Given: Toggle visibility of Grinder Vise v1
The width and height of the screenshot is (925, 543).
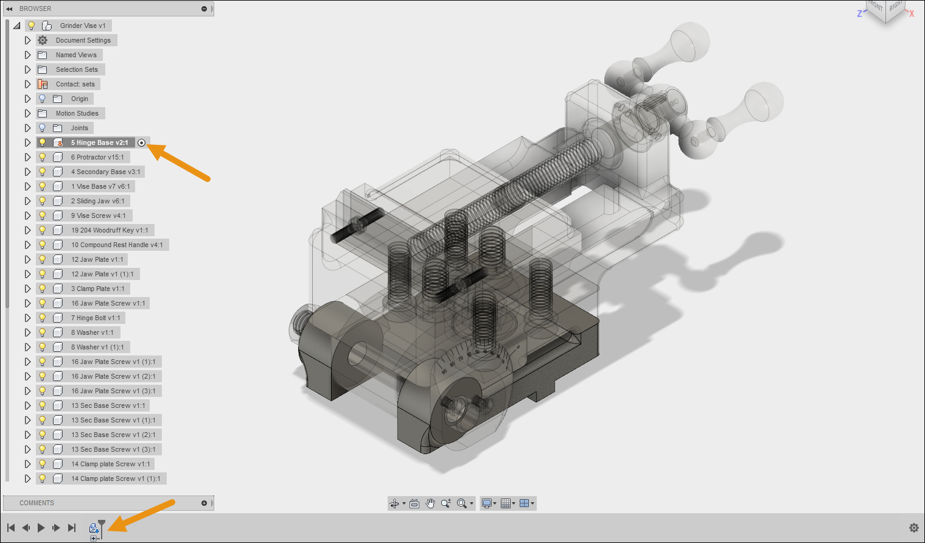Looking at the screenshot, I should pos(32,26).
